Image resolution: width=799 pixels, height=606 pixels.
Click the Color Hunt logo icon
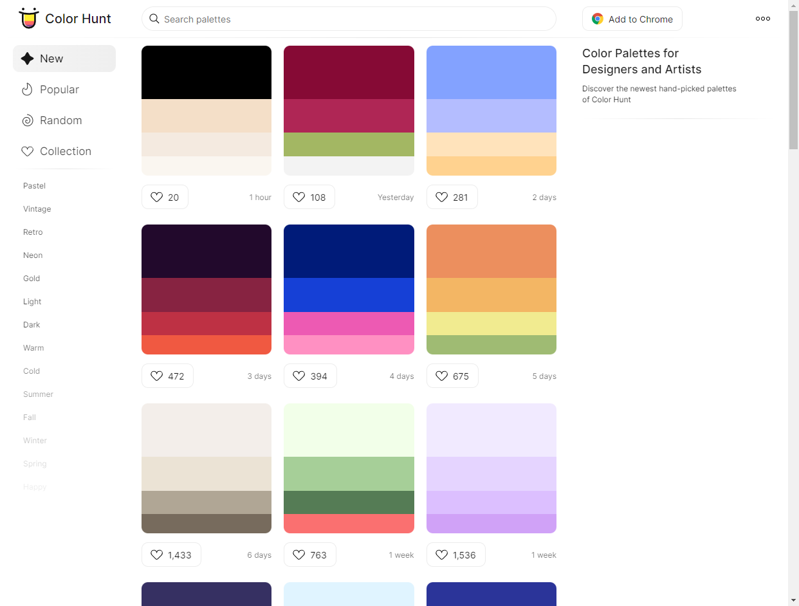[28, 19]
